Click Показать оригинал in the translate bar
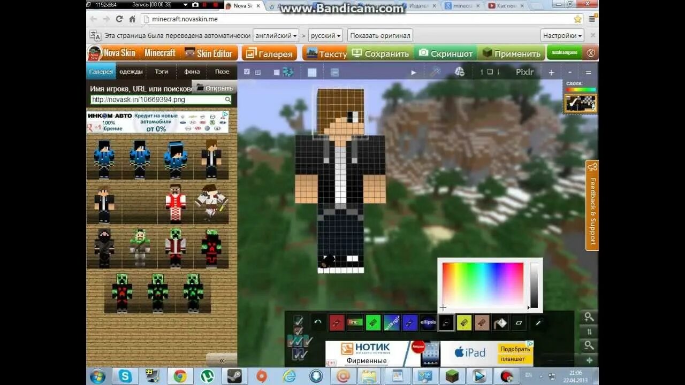The height and width of the screenshot is (385, 685). pos(380,36)
